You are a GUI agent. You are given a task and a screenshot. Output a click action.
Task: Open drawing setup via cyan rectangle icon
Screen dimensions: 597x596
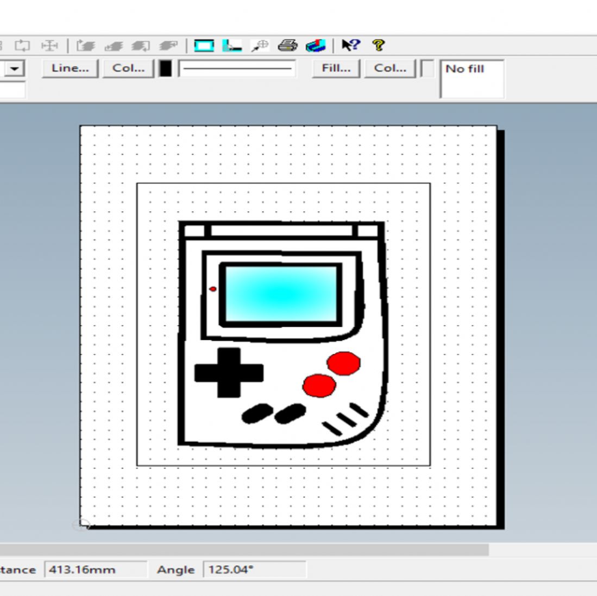point(204,46)
